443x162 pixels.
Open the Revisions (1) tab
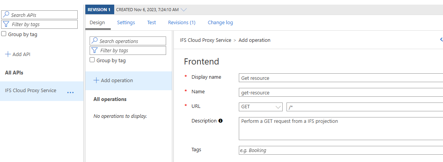(x=182, y=23)
